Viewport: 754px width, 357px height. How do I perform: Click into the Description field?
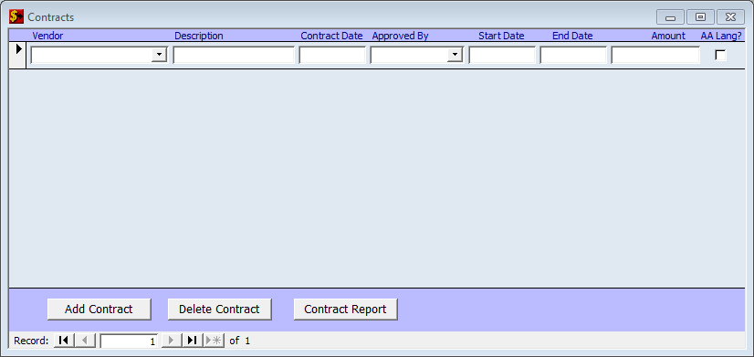pos(234,55)
